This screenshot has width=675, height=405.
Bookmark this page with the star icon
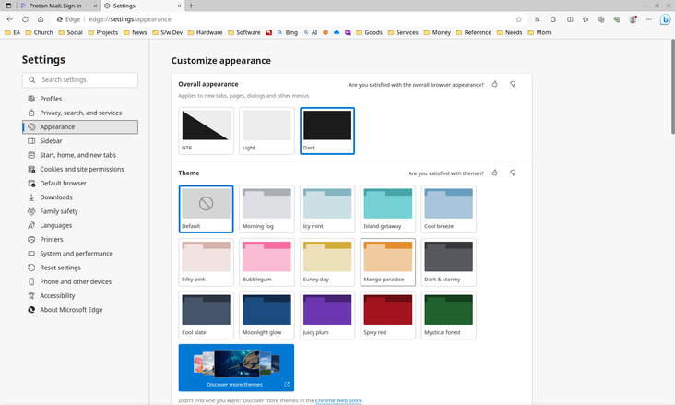coord(519,19)
